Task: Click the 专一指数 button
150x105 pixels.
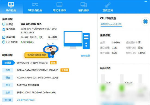Action: 52,37
